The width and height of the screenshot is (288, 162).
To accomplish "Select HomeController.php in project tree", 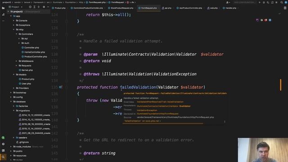I will [x=33, y=52].
